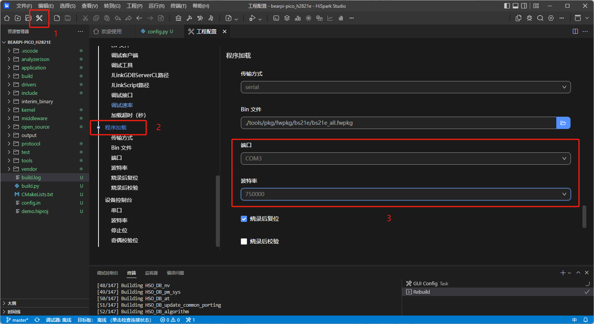Click the explorer files icon at top right
The height and width of the screenshot is (324, 594).
coord(519,18)
